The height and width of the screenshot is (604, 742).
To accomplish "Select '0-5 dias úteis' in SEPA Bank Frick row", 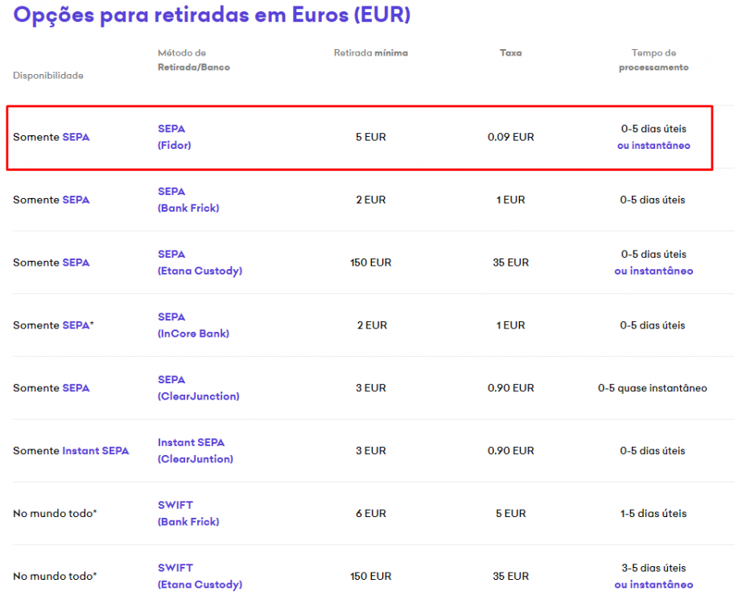I will pos(653,200).
